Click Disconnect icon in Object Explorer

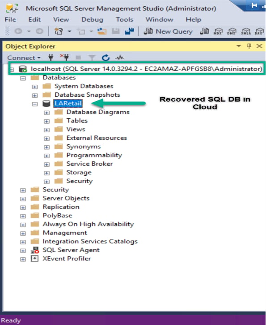65,57
